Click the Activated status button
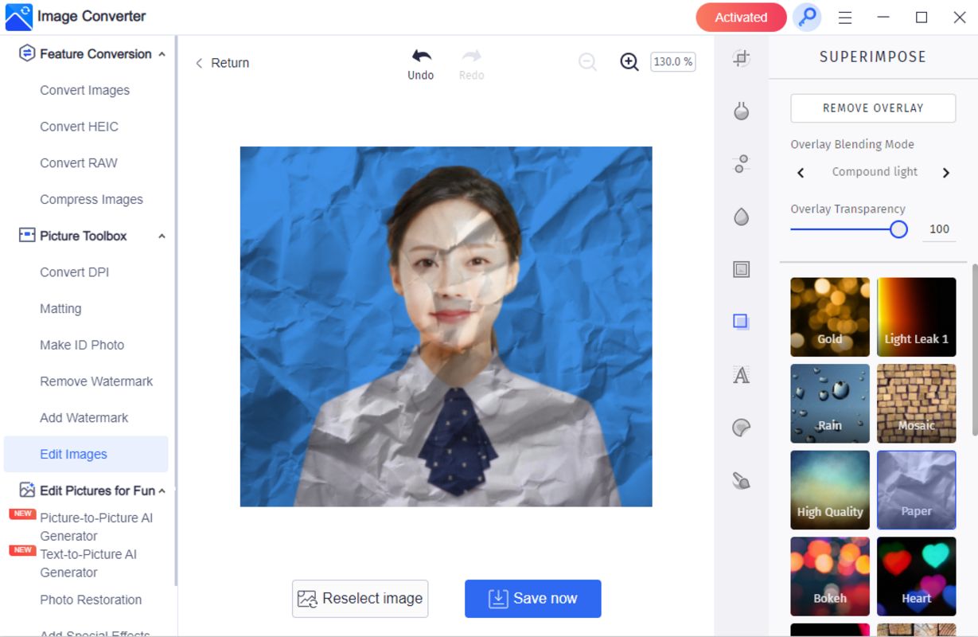Image resolution: width=978 pixels, height=637 pixels. coord(741,18)
